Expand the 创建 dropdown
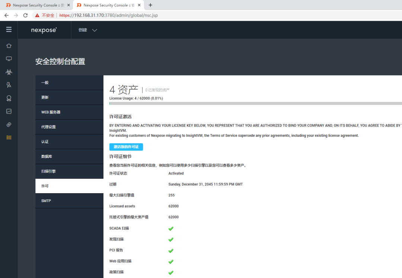This screenshot has height=278, width=402. [x=87, y=30]
